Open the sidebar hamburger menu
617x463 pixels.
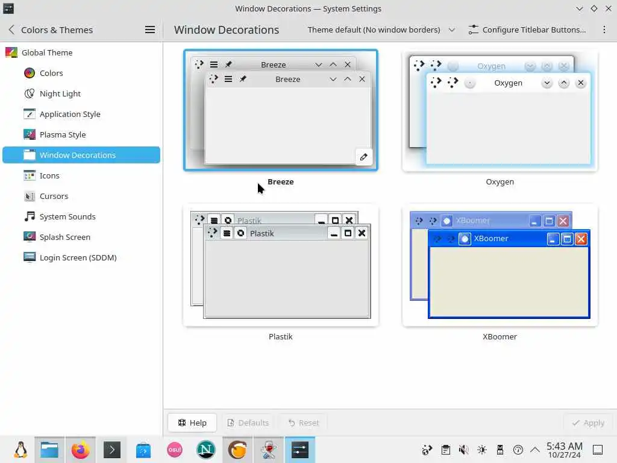pyautogui.click(x=149, y=30)
